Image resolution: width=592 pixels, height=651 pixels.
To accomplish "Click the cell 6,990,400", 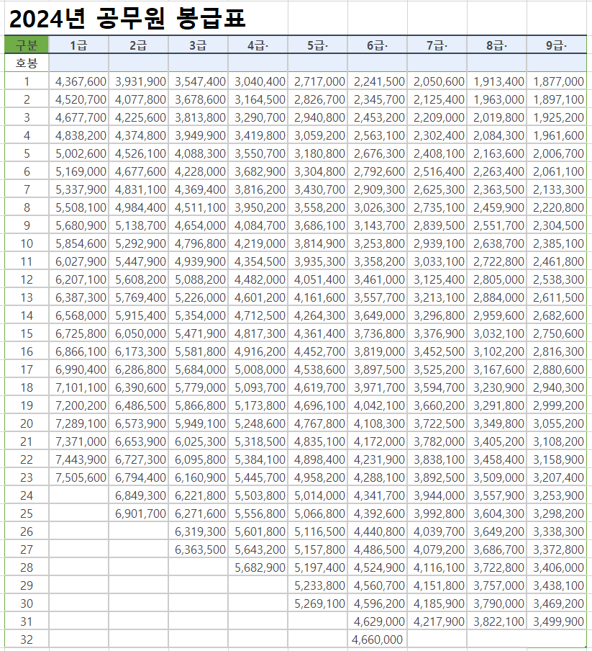I will [x=79, y=369].
